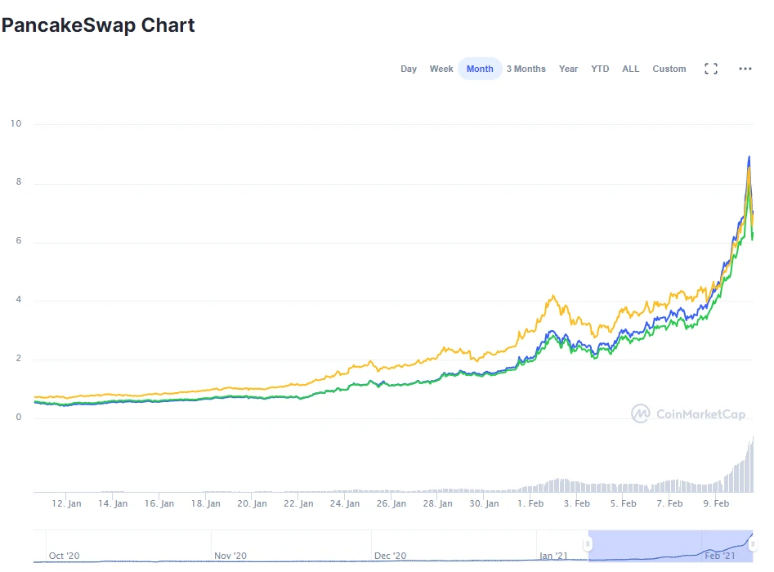Click the 22. Jan axis label
This screenshot has width=774, height=572.
click(x=298, y=503)
